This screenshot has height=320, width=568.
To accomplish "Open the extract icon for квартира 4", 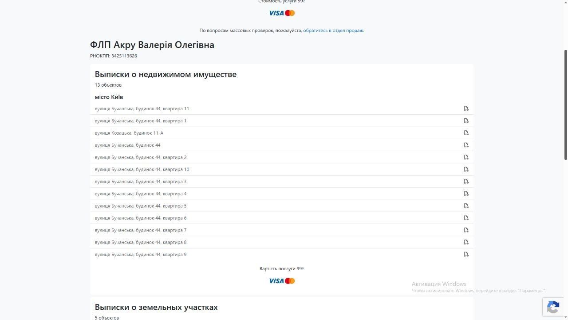I will (466, 193).
